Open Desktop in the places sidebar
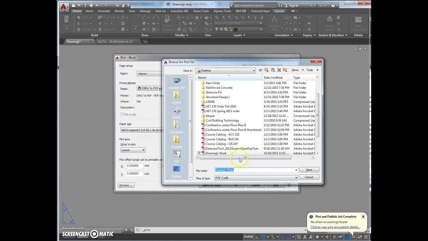Image resolution: width=428 pixels, height=241 pixels. click(177, 171)
